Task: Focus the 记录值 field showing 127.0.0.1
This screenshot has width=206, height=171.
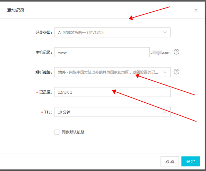Action: (112, 92)
